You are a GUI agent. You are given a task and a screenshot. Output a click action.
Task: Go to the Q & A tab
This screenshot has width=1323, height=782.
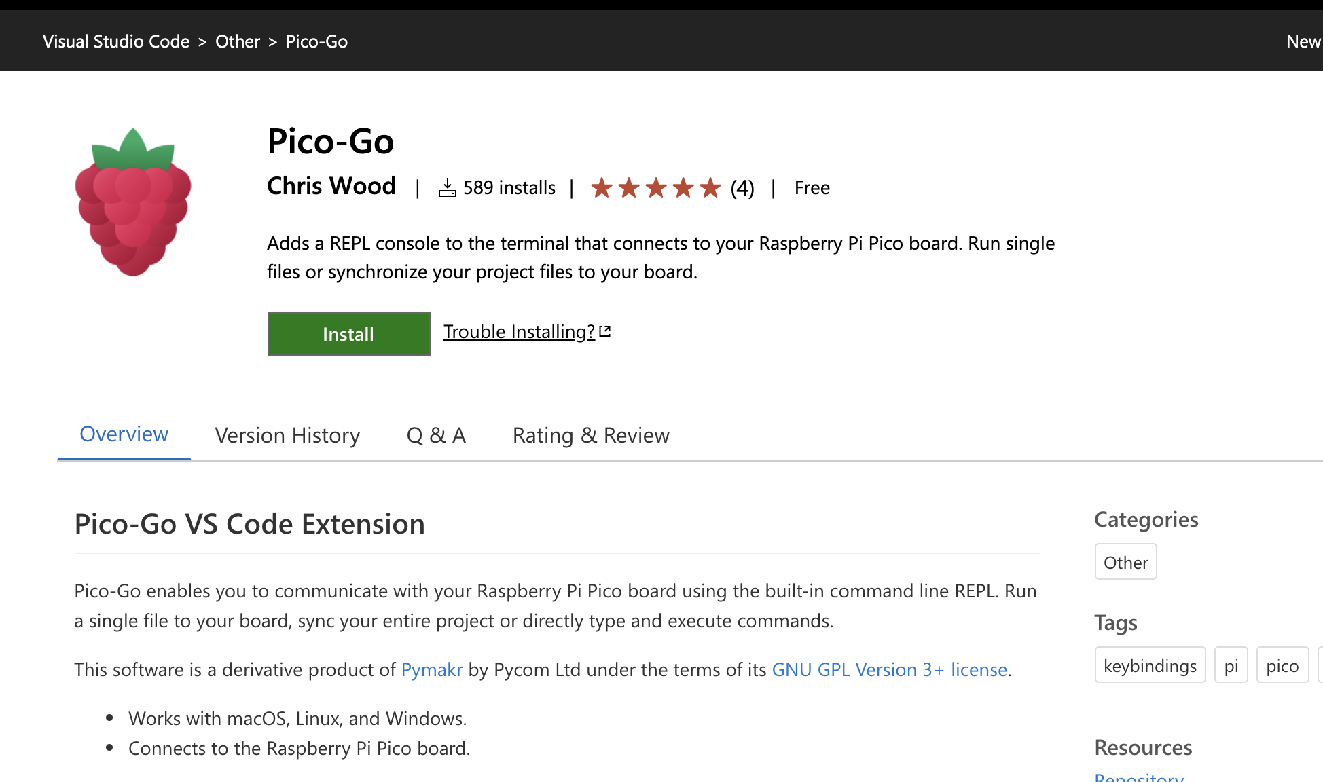point(436,435)
